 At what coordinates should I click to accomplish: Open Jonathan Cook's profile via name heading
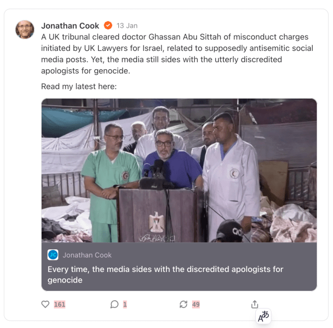pos(70,25)
